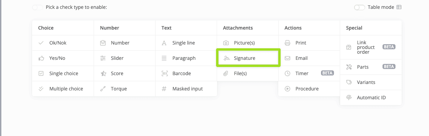Enable the Table mode switch

(x=360, y=7)
